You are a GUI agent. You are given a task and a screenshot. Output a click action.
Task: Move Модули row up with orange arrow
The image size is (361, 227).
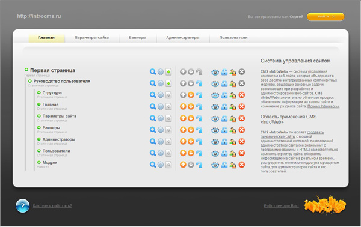coord(183,165)
